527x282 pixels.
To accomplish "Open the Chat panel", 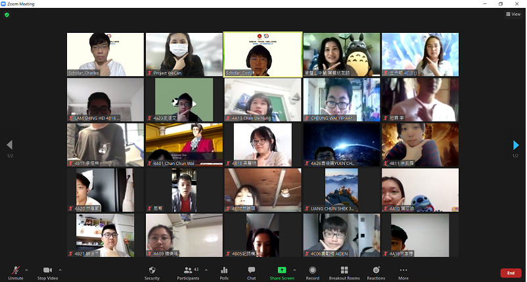I will pyautogui.click(x=251, y=272).
